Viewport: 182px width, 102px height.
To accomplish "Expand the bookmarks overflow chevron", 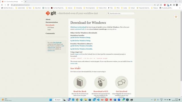I will click(x=180, y=8).
